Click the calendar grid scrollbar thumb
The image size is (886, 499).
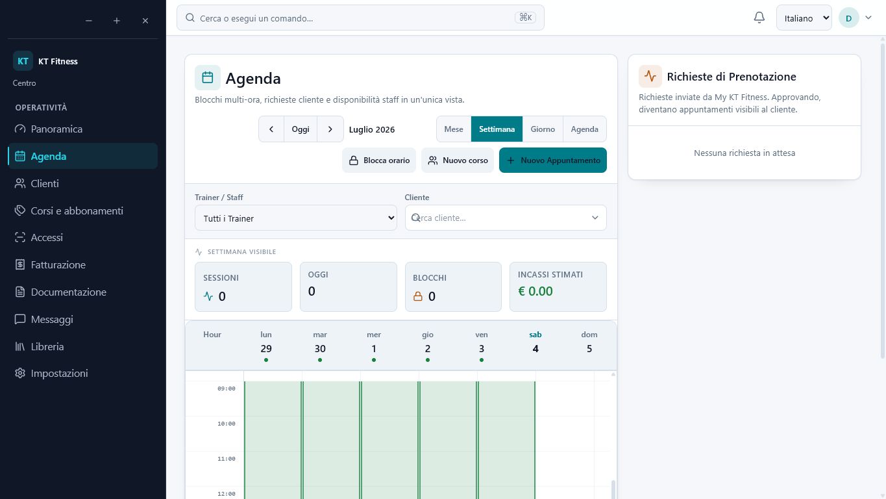click(x=613, y=489)
